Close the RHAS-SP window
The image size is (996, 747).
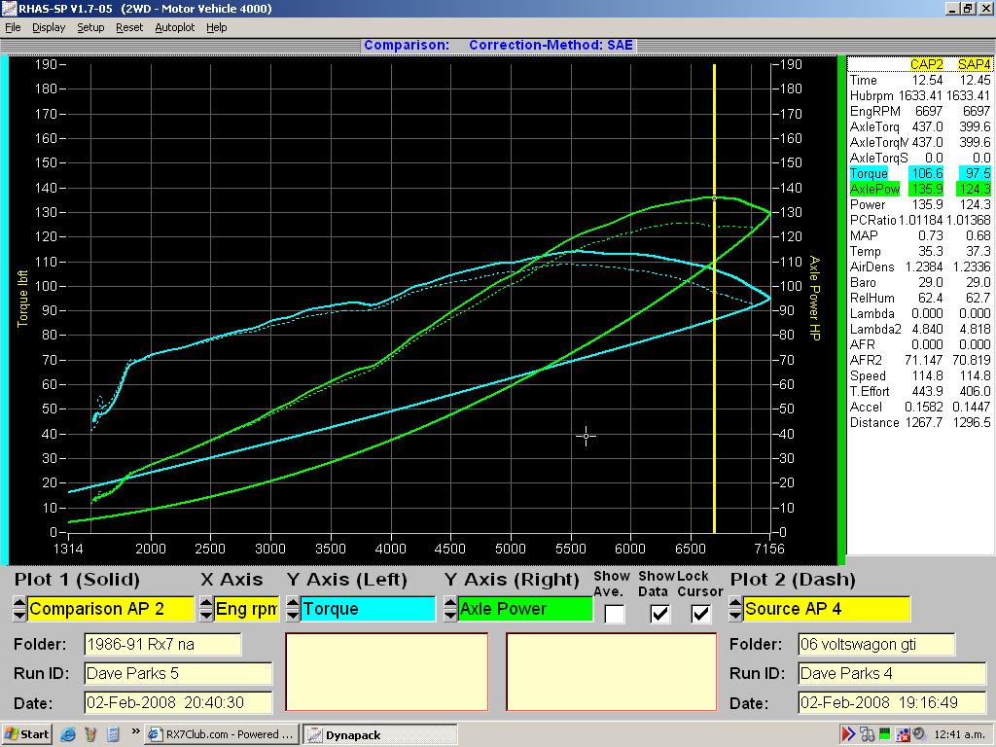click(984, 8)
